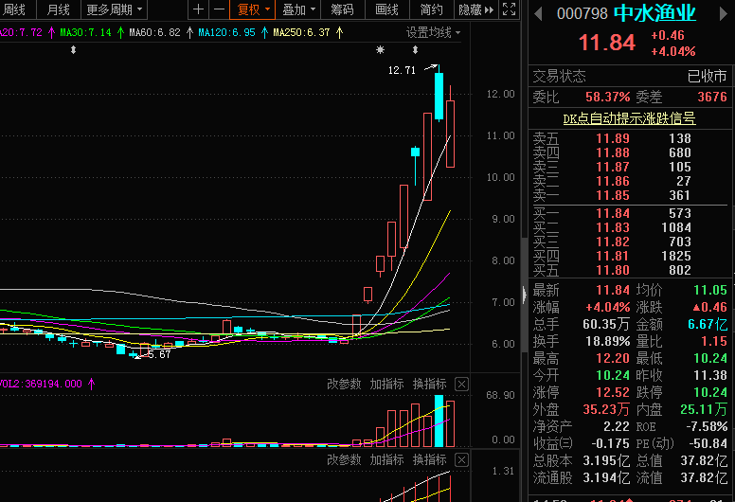735x502 pixels.
Task: Select MA120:6.95 moving average label
Action: (x=227, y=32)
